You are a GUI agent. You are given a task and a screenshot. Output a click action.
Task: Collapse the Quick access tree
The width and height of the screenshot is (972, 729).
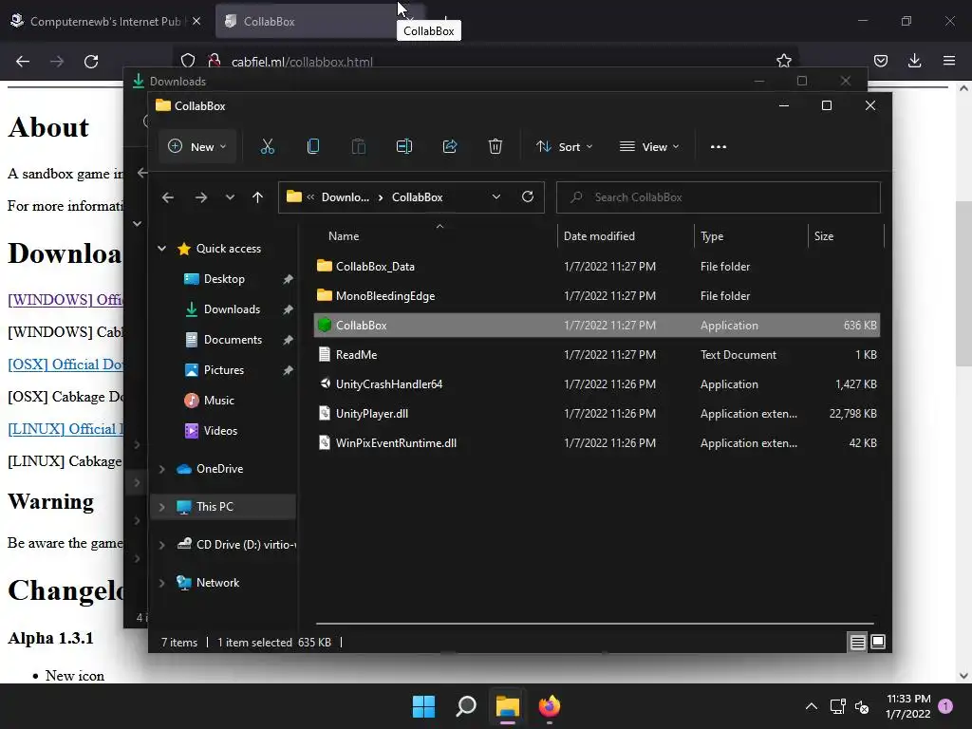coord(161,249)
